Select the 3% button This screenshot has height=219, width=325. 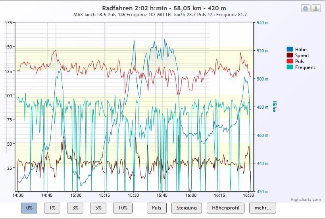pyautogui.click(x=75, y=208)
